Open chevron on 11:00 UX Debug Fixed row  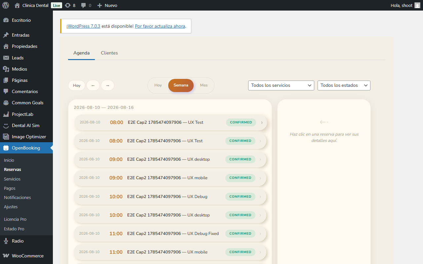260,234
